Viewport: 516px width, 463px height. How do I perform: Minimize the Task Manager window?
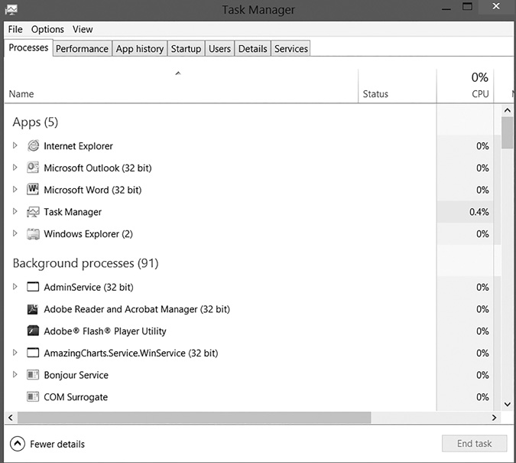pyautogui.click(x=446, y=8)
